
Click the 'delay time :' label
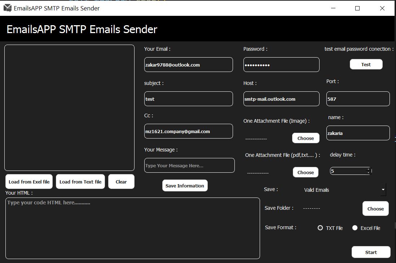tap(343, 155)
